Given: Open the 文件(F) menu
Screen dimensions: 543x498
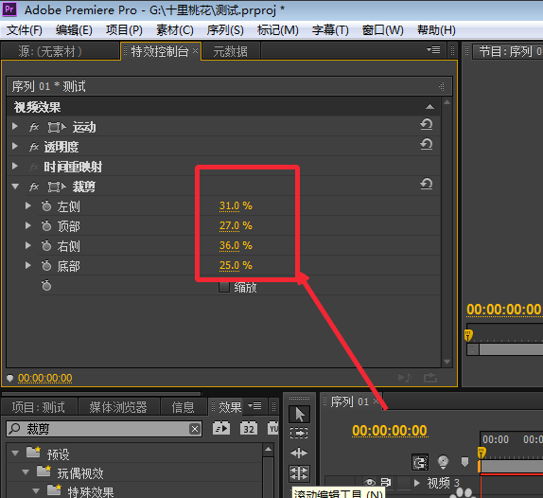Looking at the screenshot, I should pyautogui.click(x=25, y=30).
